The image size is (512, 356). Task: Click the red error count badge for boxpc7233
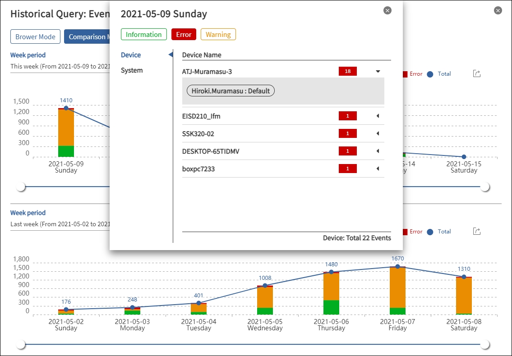(347, 169)
